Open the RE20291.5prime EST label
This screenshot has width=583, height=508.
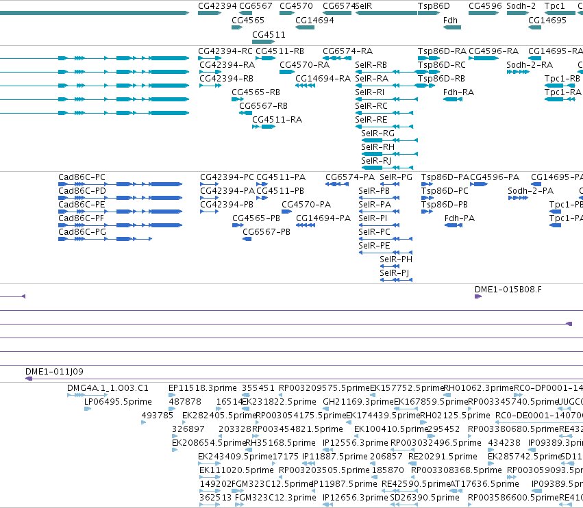443,457
